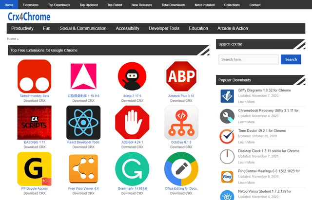
Task: Focus the Search here input field
Action: [249, 59]
